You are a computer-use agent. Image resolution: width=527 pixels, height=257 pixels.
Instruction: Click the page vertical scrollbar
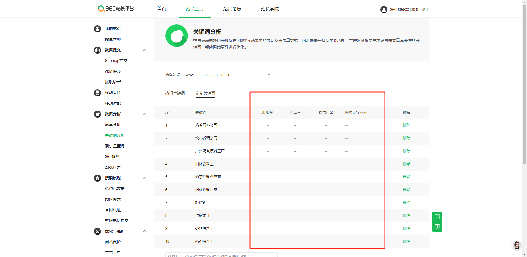(524, 84)
